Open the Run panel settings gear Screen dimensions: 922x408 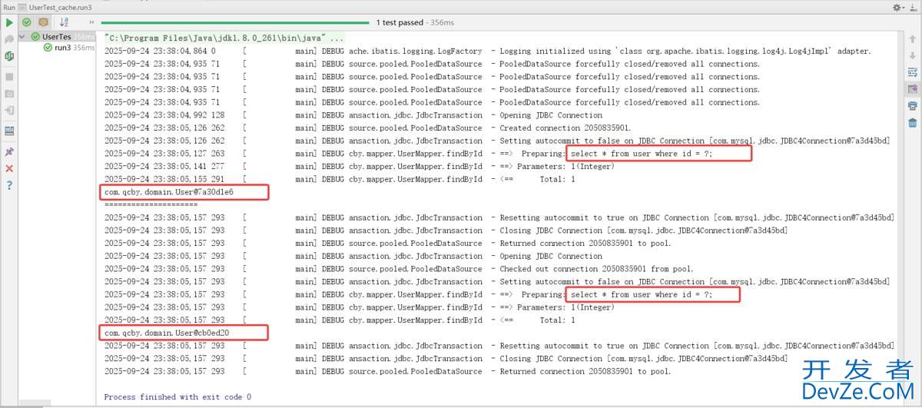point(897,7)
